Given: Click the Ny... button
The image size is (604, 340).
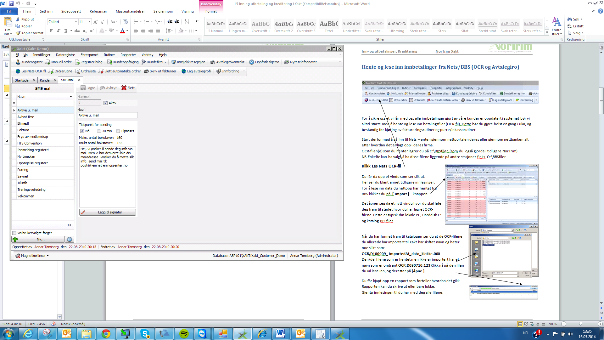Looking at the screenshot, I should pyautogui.click(x=38, y=239).
